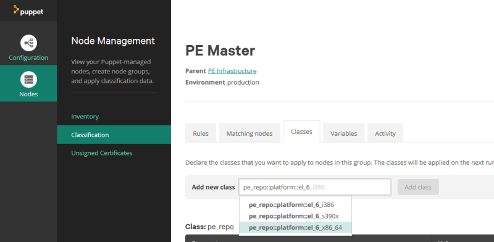Screen dimensions: 494x242
Task: Click the Add class button
Action: click(x=418, y=187)
